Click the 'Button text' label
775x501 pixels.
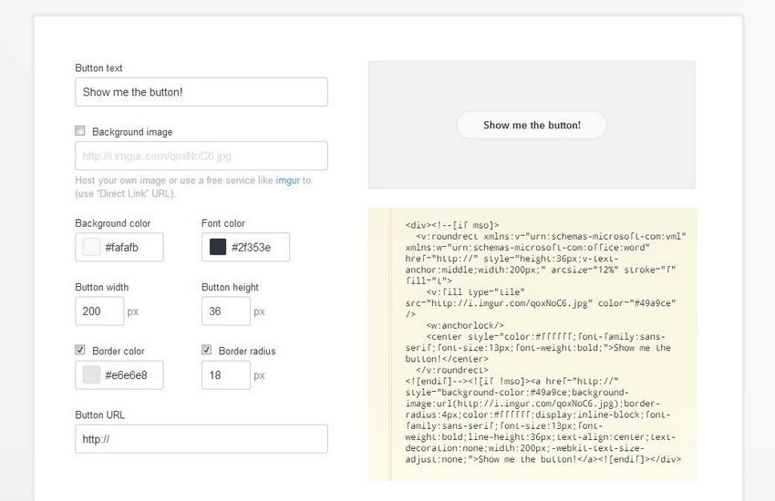coord(98,68)
